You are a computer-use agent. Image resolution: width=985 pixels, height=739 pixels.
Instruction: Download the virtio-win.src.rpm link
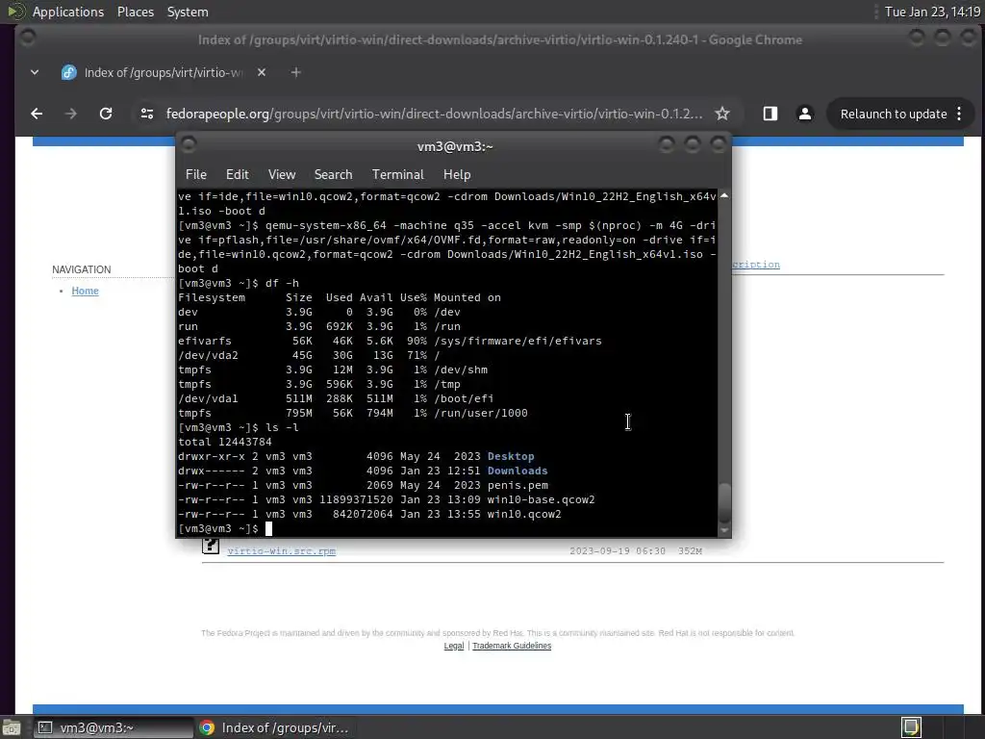tap(282, 551)
